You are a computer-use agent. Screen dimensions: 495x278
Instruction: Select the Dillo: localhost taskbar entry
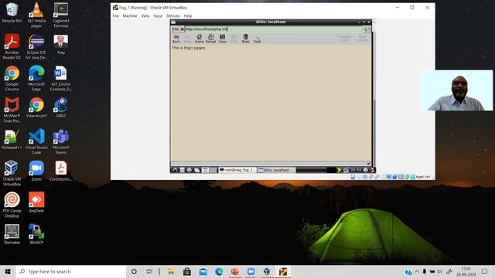276,170
